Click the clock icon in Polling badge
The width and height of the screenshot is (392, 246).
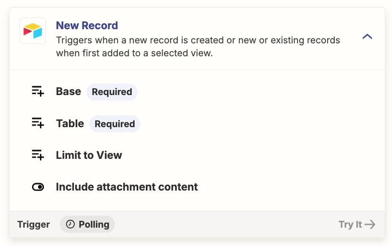(x=70, y=224)
